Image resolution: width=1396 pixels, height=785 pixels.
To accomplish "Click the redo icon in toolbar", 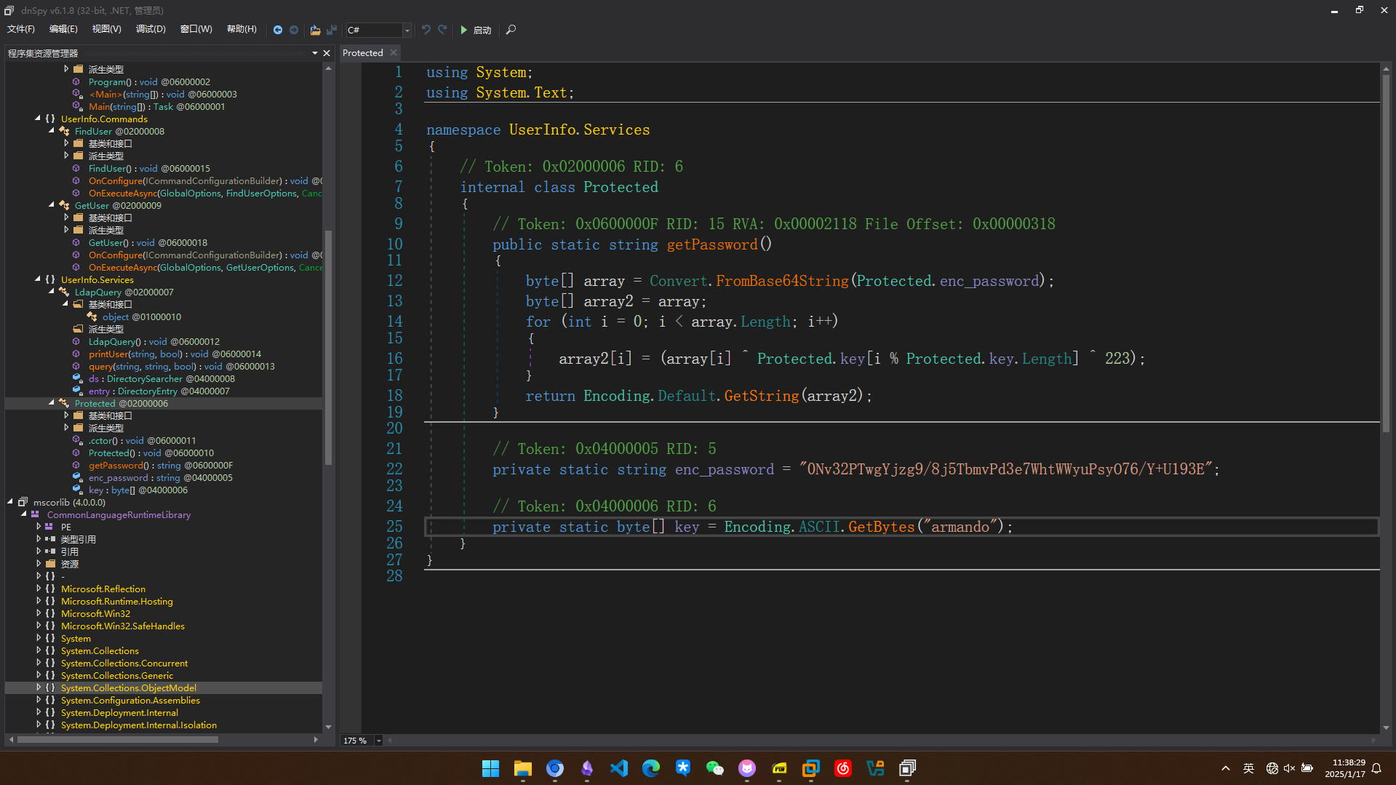I will [x=442, y=30].
